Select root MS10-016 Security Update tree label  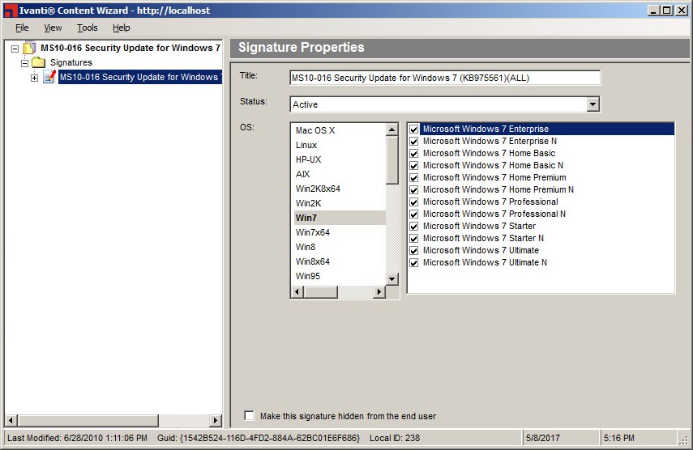(130, 48)
